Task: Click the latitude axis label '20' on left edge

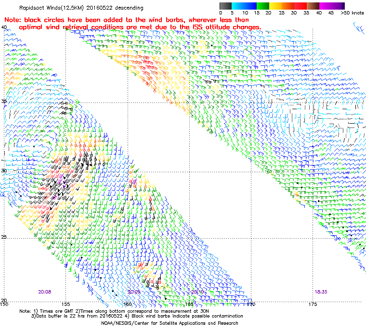Action: (x=4, y=300)
